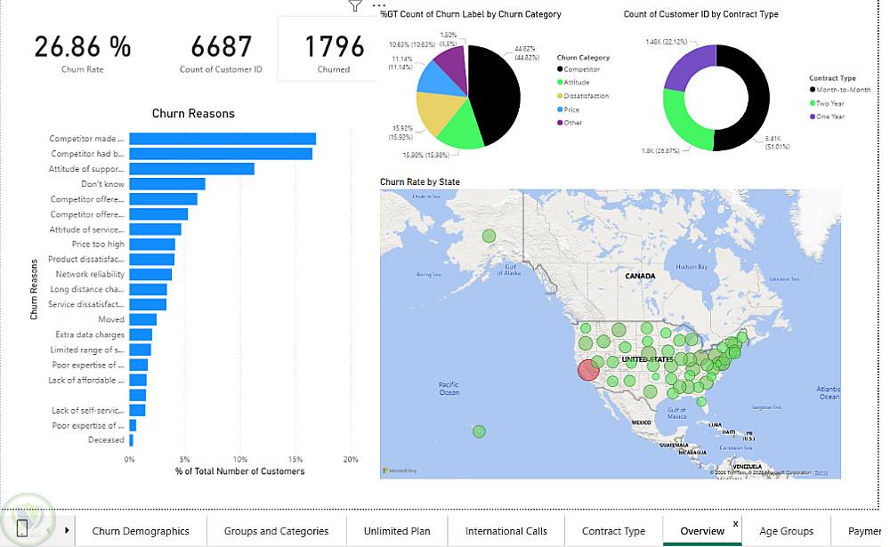Click the 'Churn Rate by State' title

tap(420, 182)
